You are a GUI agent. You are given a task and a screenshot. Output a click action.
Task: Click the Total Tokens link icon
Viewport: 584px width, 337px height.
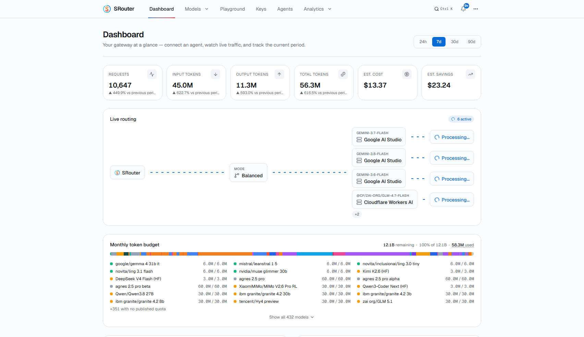click(343, 74)
